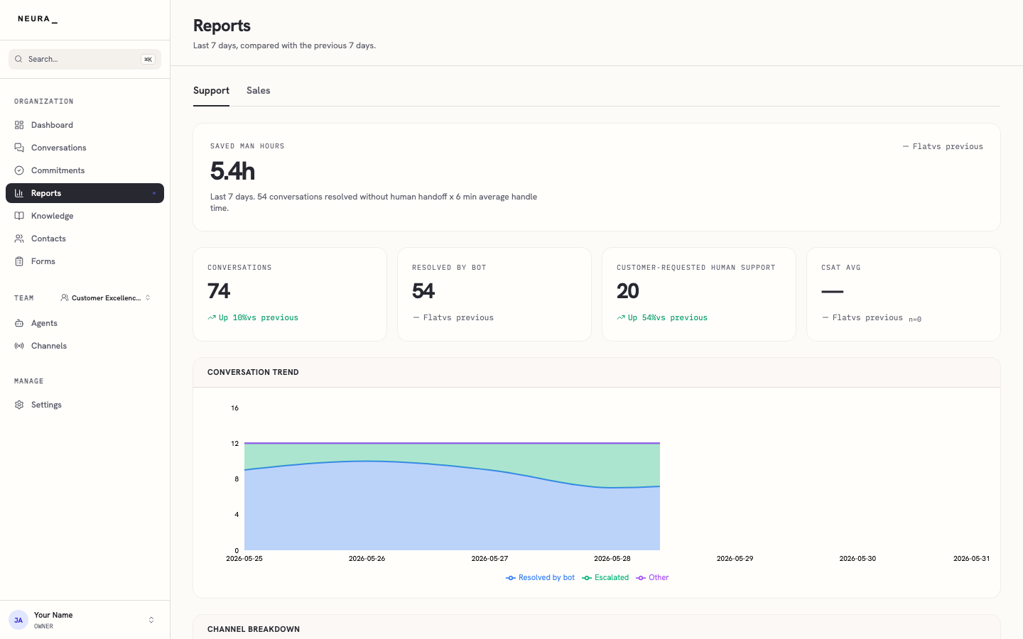Open Settings under Manage

point(85,405)
